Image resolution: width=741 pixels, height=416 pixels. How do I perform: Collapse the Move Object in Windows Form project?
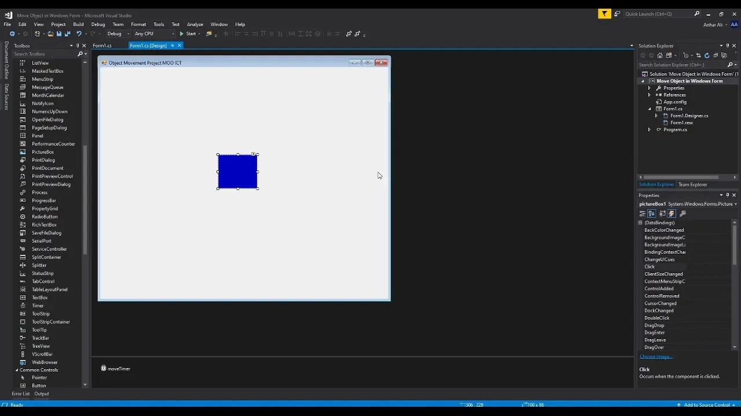[643, 81]
